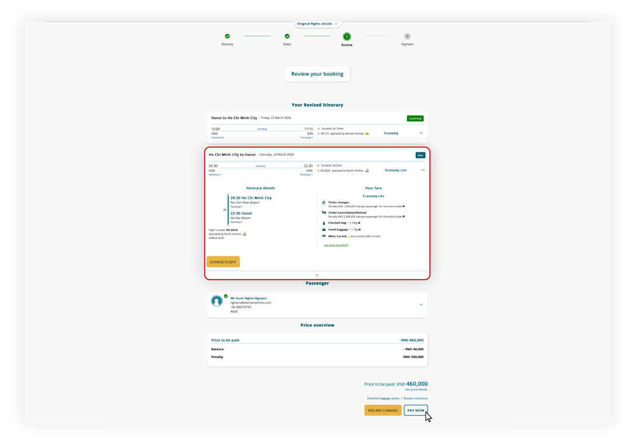Click the CHANGE FLIGHT button
This screenshot has width=635, height=442.
pyautogui.click(x=223, y=261)
